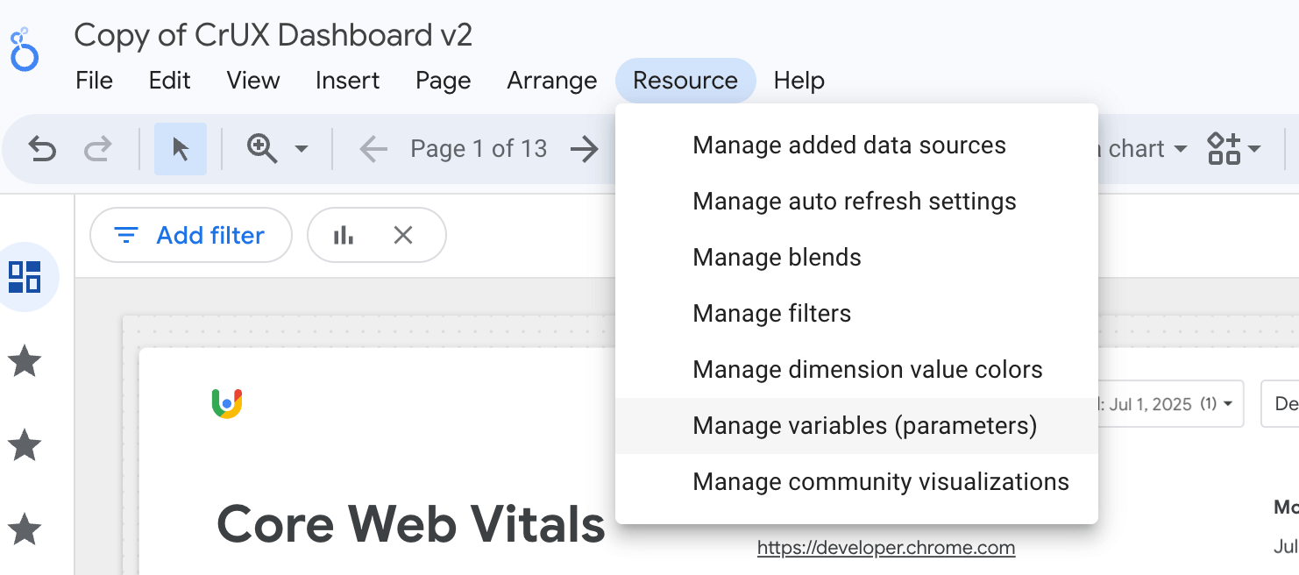
Task: Click the Looker Studio logo
Action: 24,48
